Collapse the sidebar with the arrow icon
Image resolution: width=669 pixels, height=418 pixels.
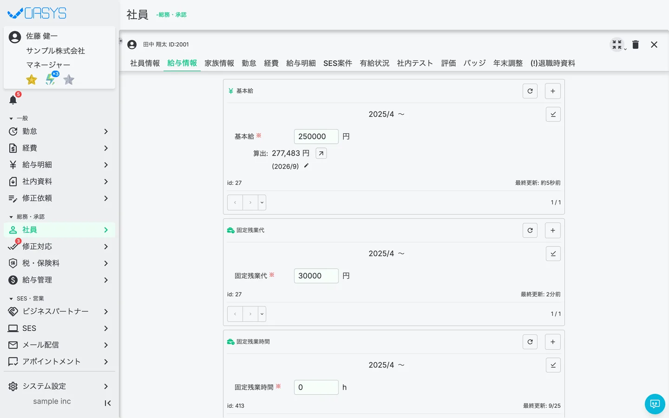tap(108, 403)
